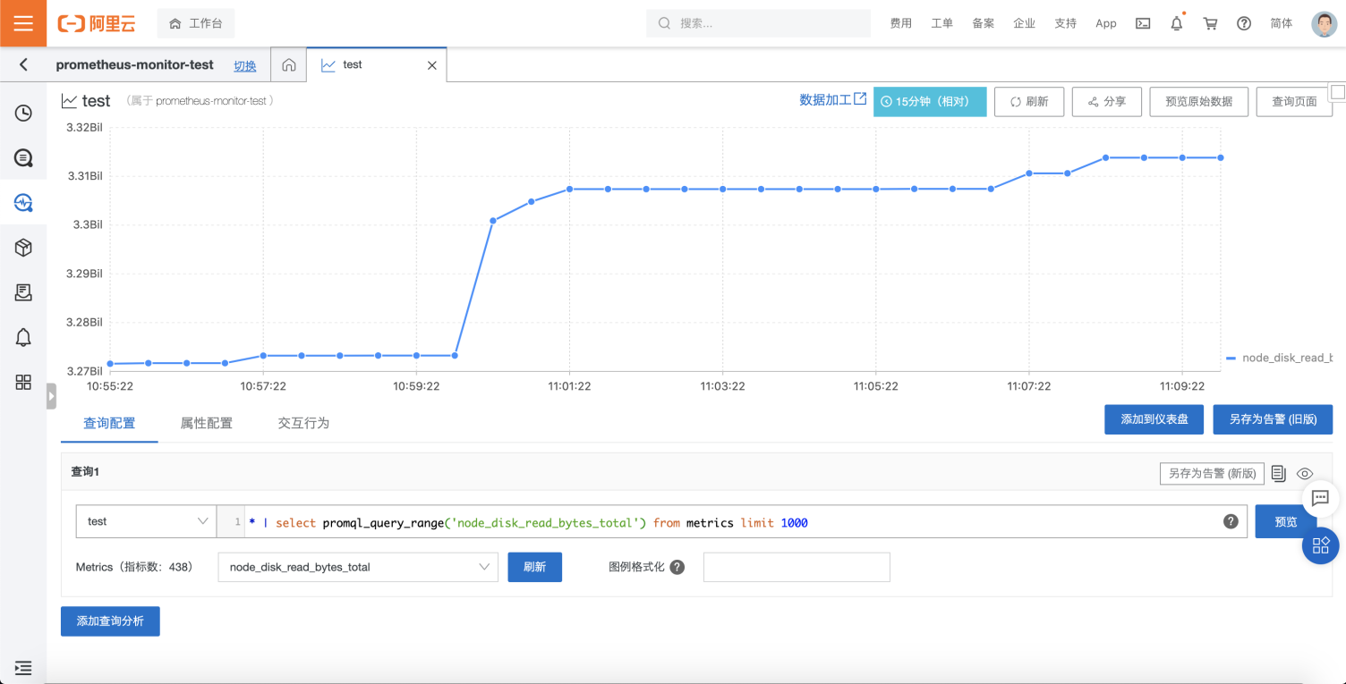
Task: Open the notifications bell in top bar
Action: click(1177, 24)
